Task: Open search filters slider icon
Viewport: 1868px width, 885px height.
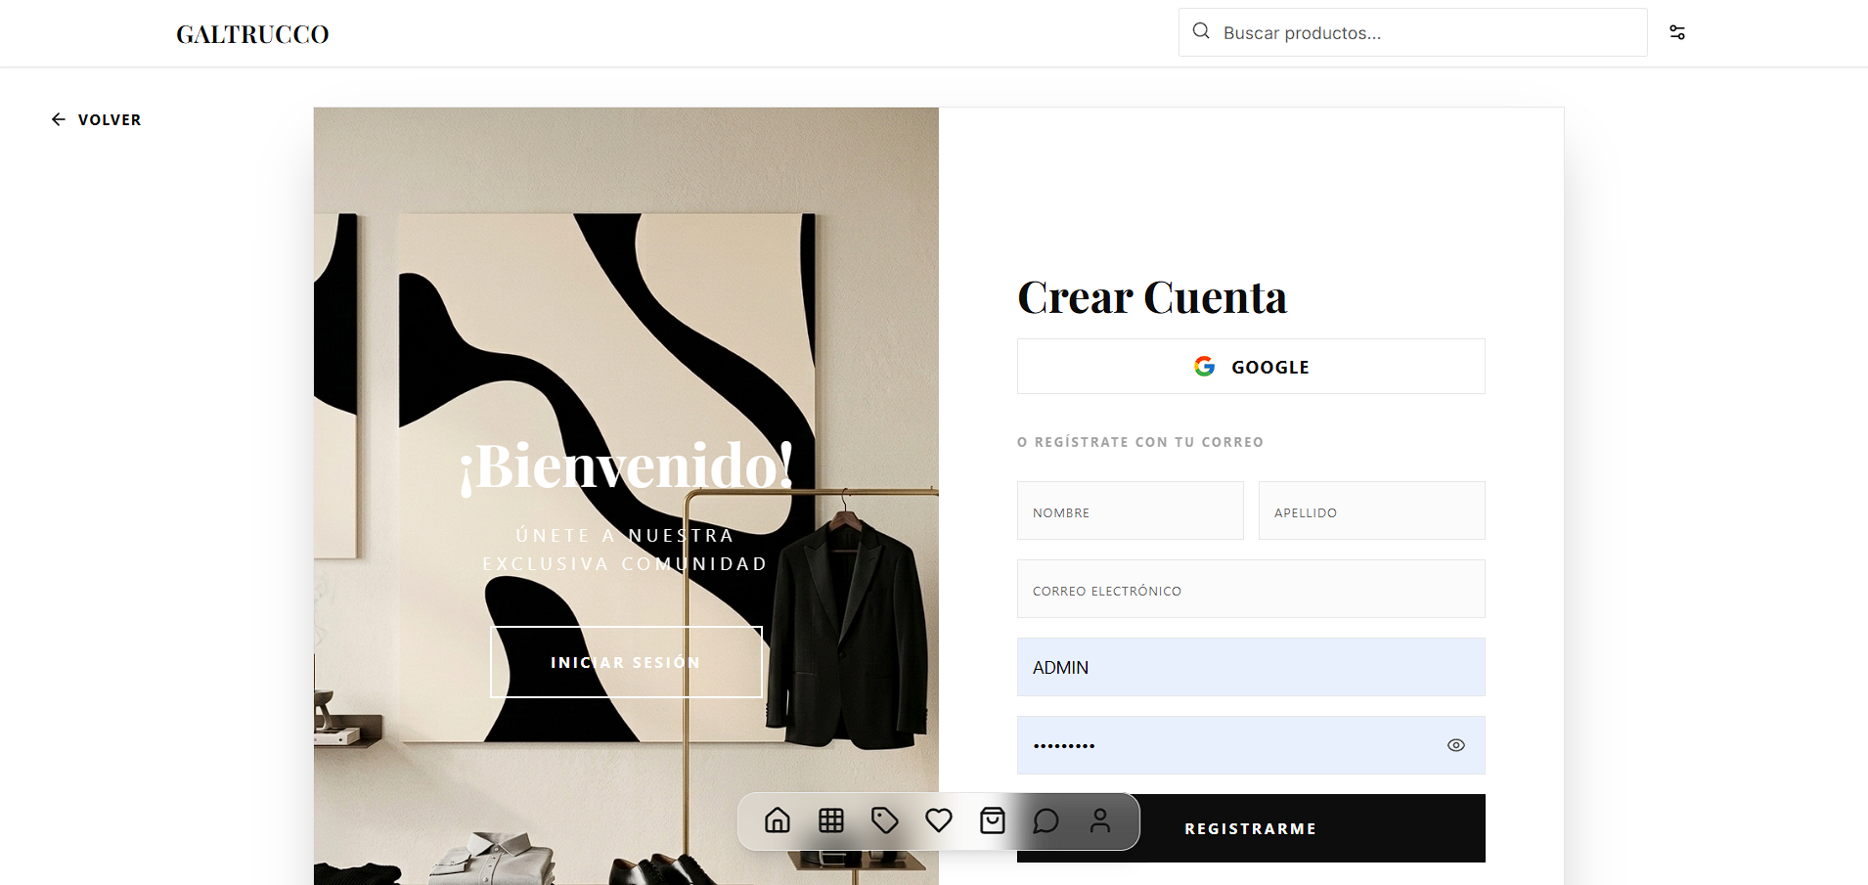Action: [x=1677, y=32]
